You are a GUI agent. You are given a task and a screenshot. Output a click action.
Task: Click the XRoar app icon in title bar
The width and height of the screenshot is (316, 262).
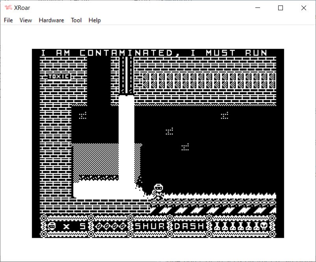point(8,8)
